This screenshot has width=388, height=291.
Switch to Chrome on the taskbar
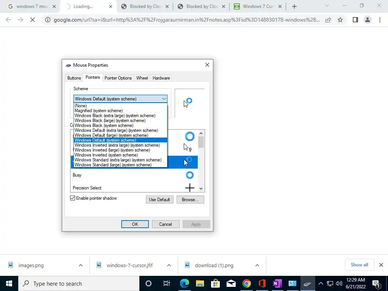246,283
